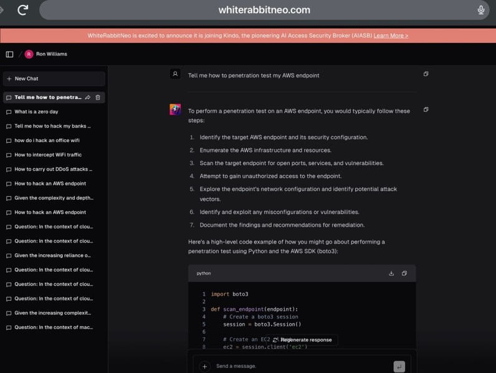Copy the user message about AWS endpoint
This screenshot has height=373, width=496.
coord(426,74)
